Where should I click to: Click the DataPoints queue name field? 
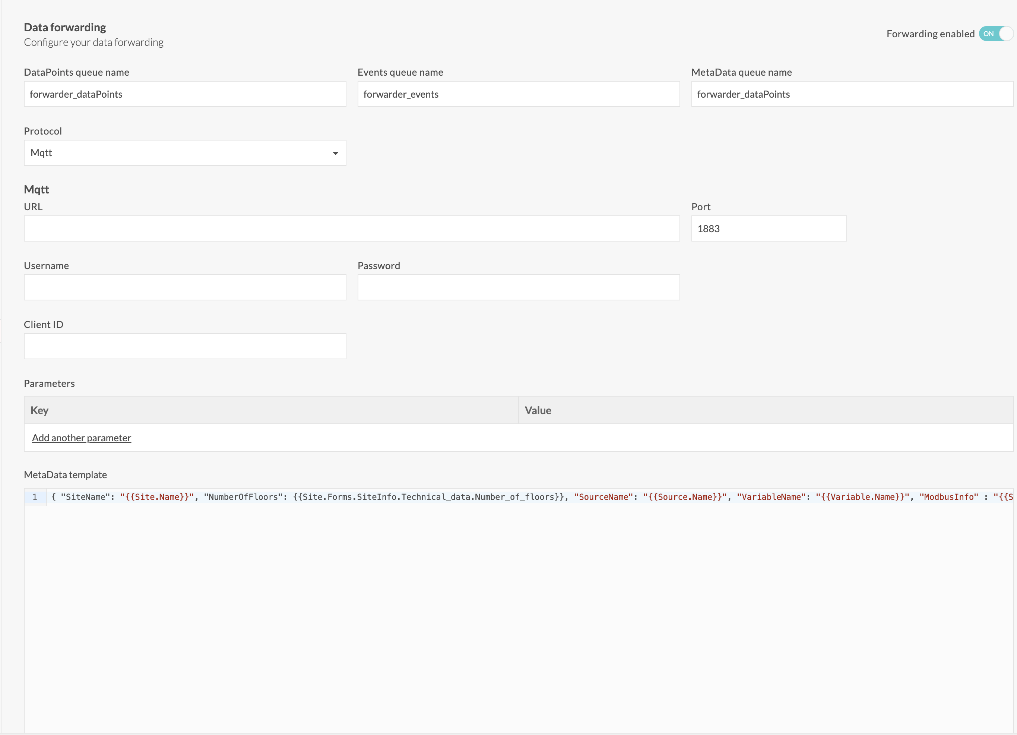tap(185, 94)
